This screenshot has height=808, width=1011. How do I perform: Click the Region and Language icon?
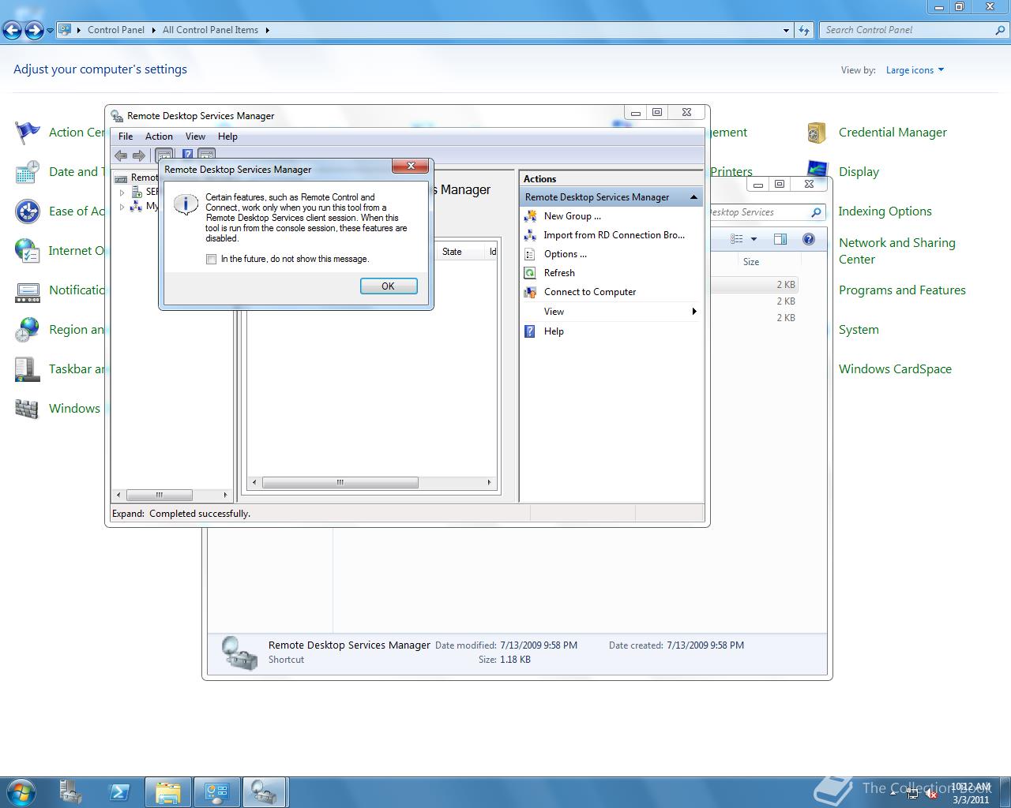pos(28,330)
